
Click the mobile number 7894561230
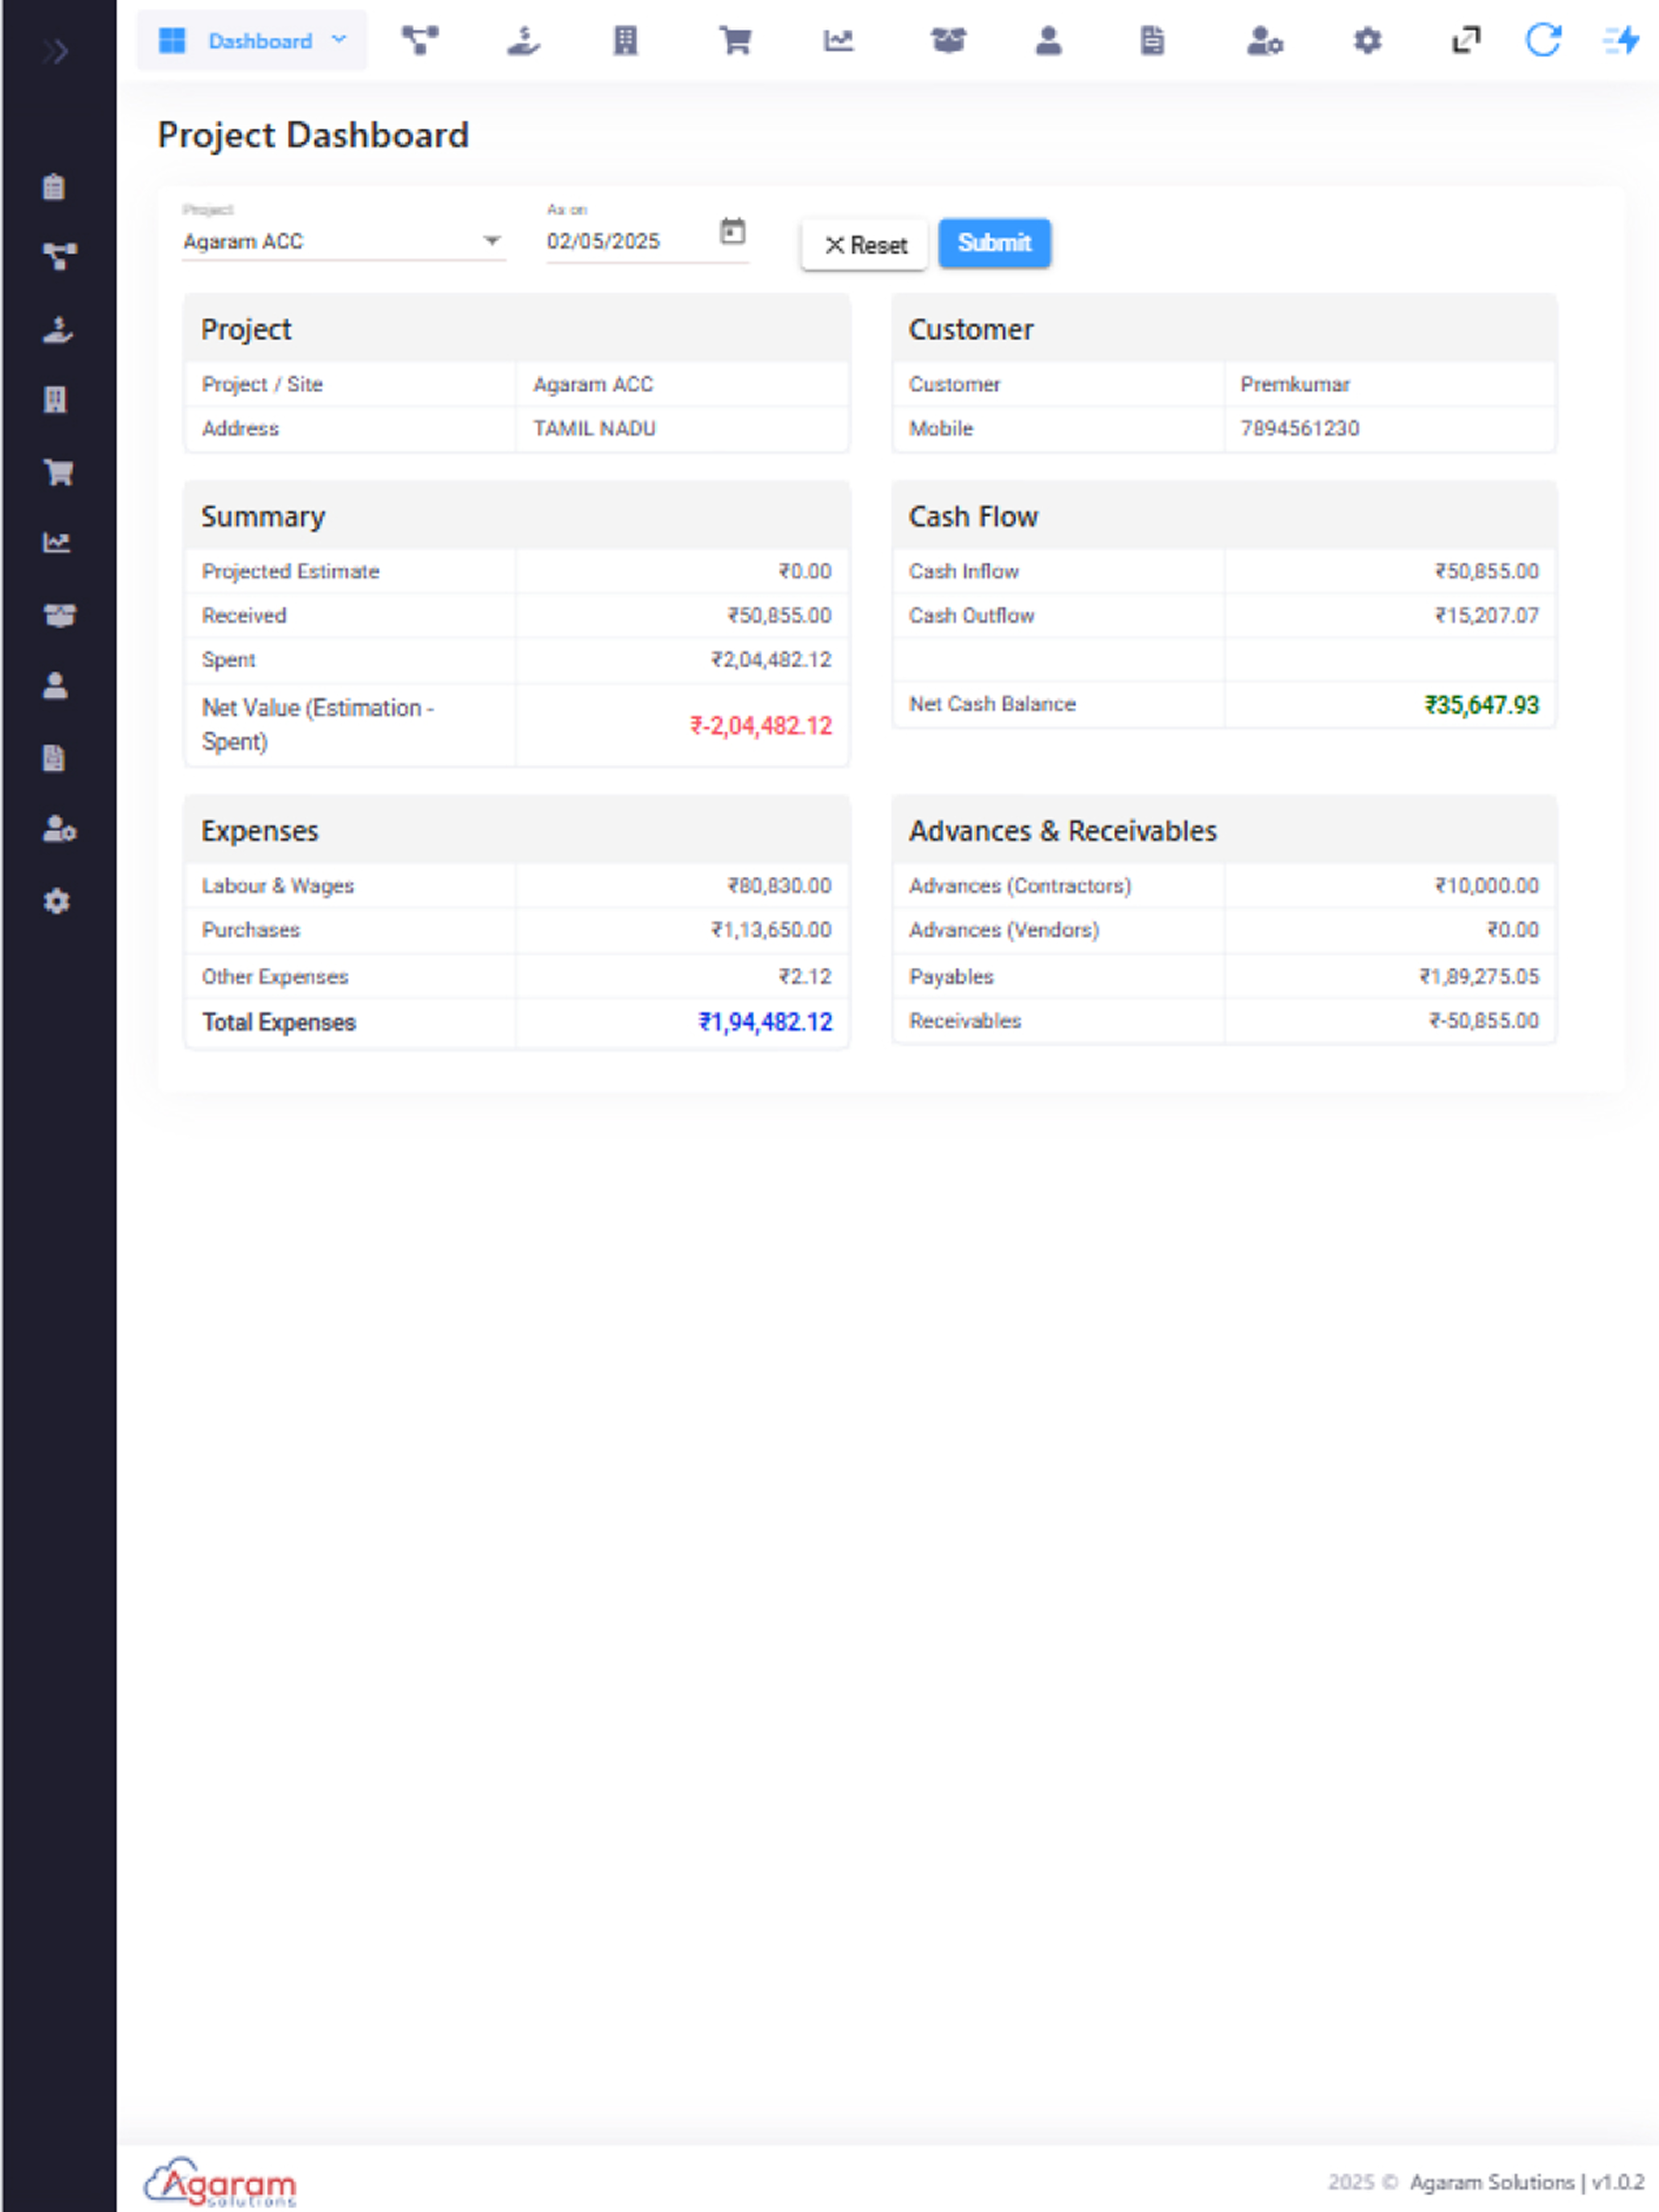point(1299,429)
